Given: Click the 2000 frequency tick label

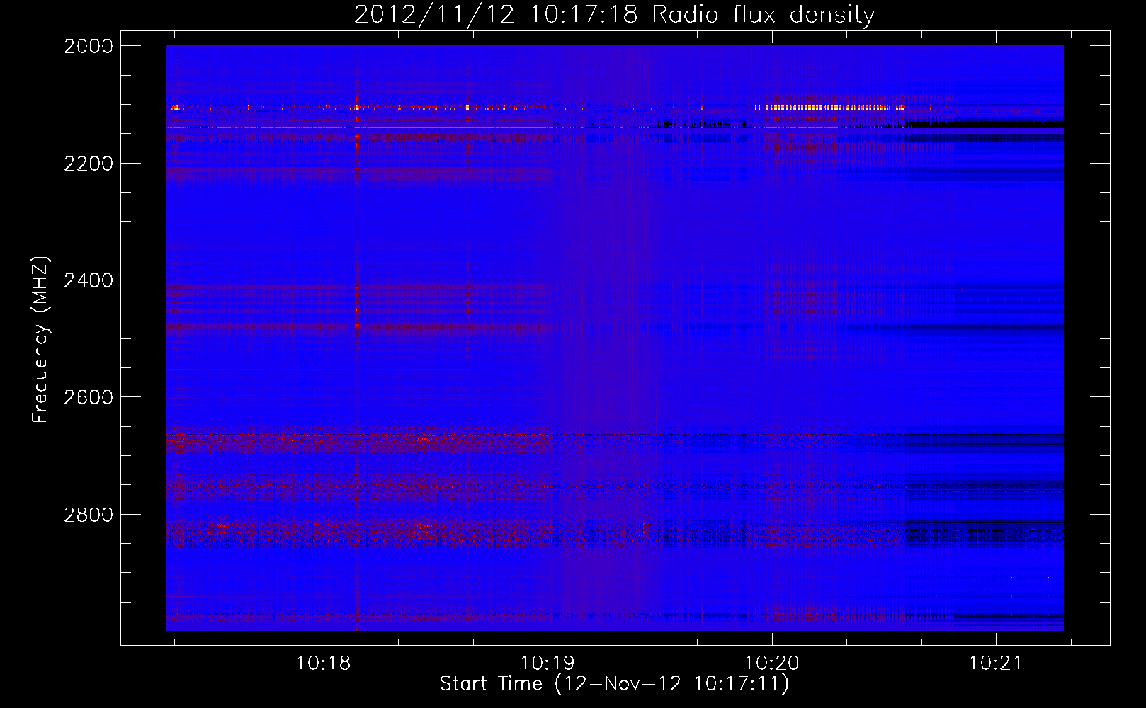Looking at the screenshot, I should coord(89,46).
